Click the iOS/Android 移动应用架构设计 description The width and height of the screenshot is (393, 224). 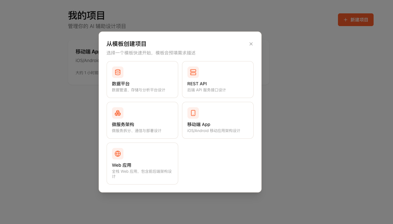point(214,131)
